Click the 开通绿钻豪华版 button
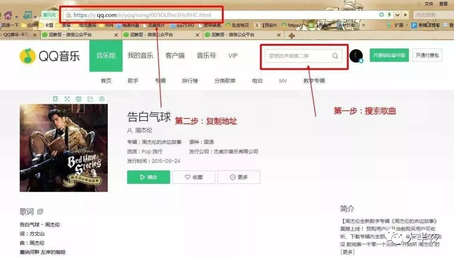 (x=389, y=55)
